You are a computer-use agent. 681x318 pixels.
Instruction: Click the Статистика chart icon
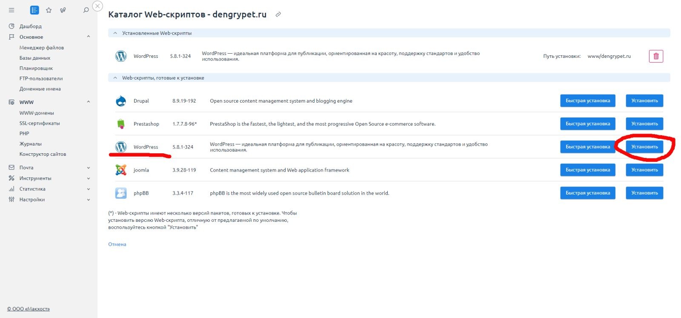pos(11,189)
